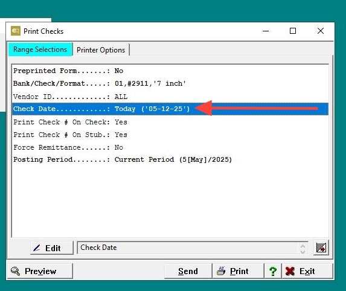
Task: Click the green question mark help icon
Action: (x=273, y=271)
